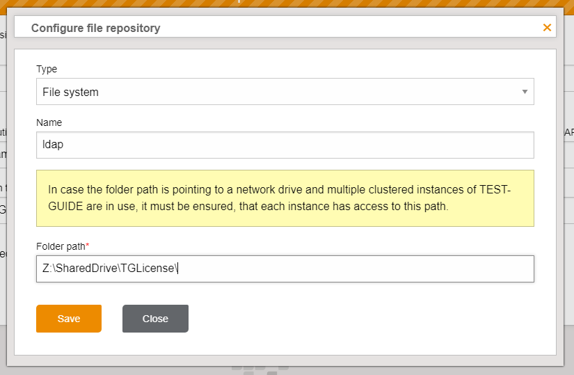Save the file repository configuration
The height and width of the screenshot is (375, 574).
[69, 319]
